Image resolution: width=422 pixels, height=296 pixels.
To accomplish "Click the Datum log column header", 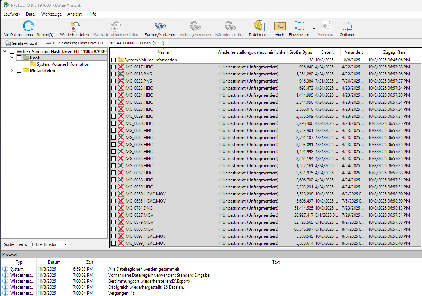I will click(x=54, y=262).
